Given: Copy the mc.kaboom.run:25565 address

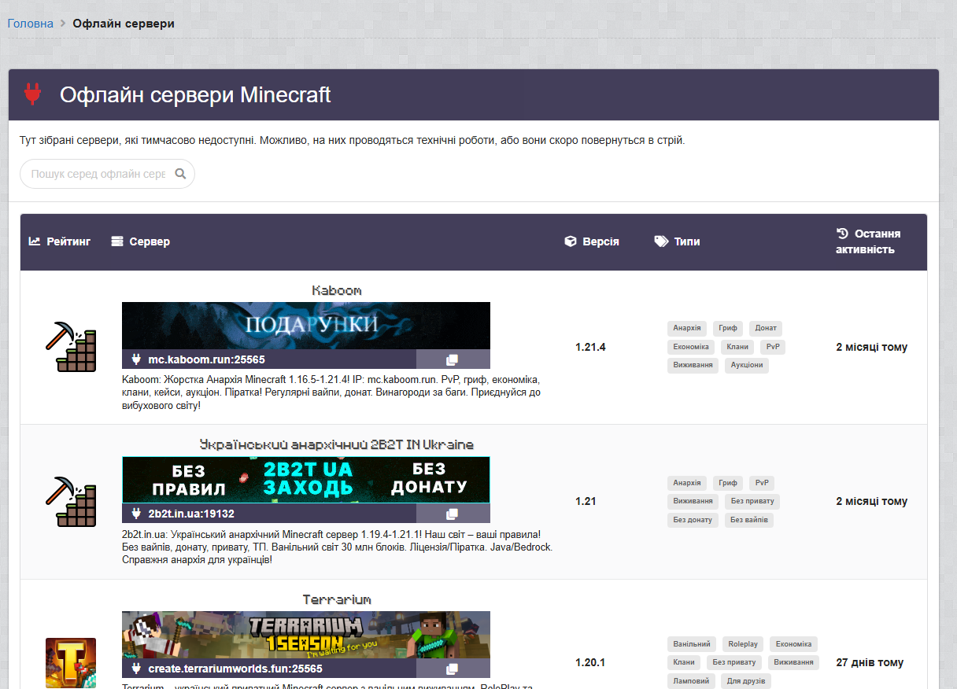Looking at the screenshot, I should tap(453, 359).
